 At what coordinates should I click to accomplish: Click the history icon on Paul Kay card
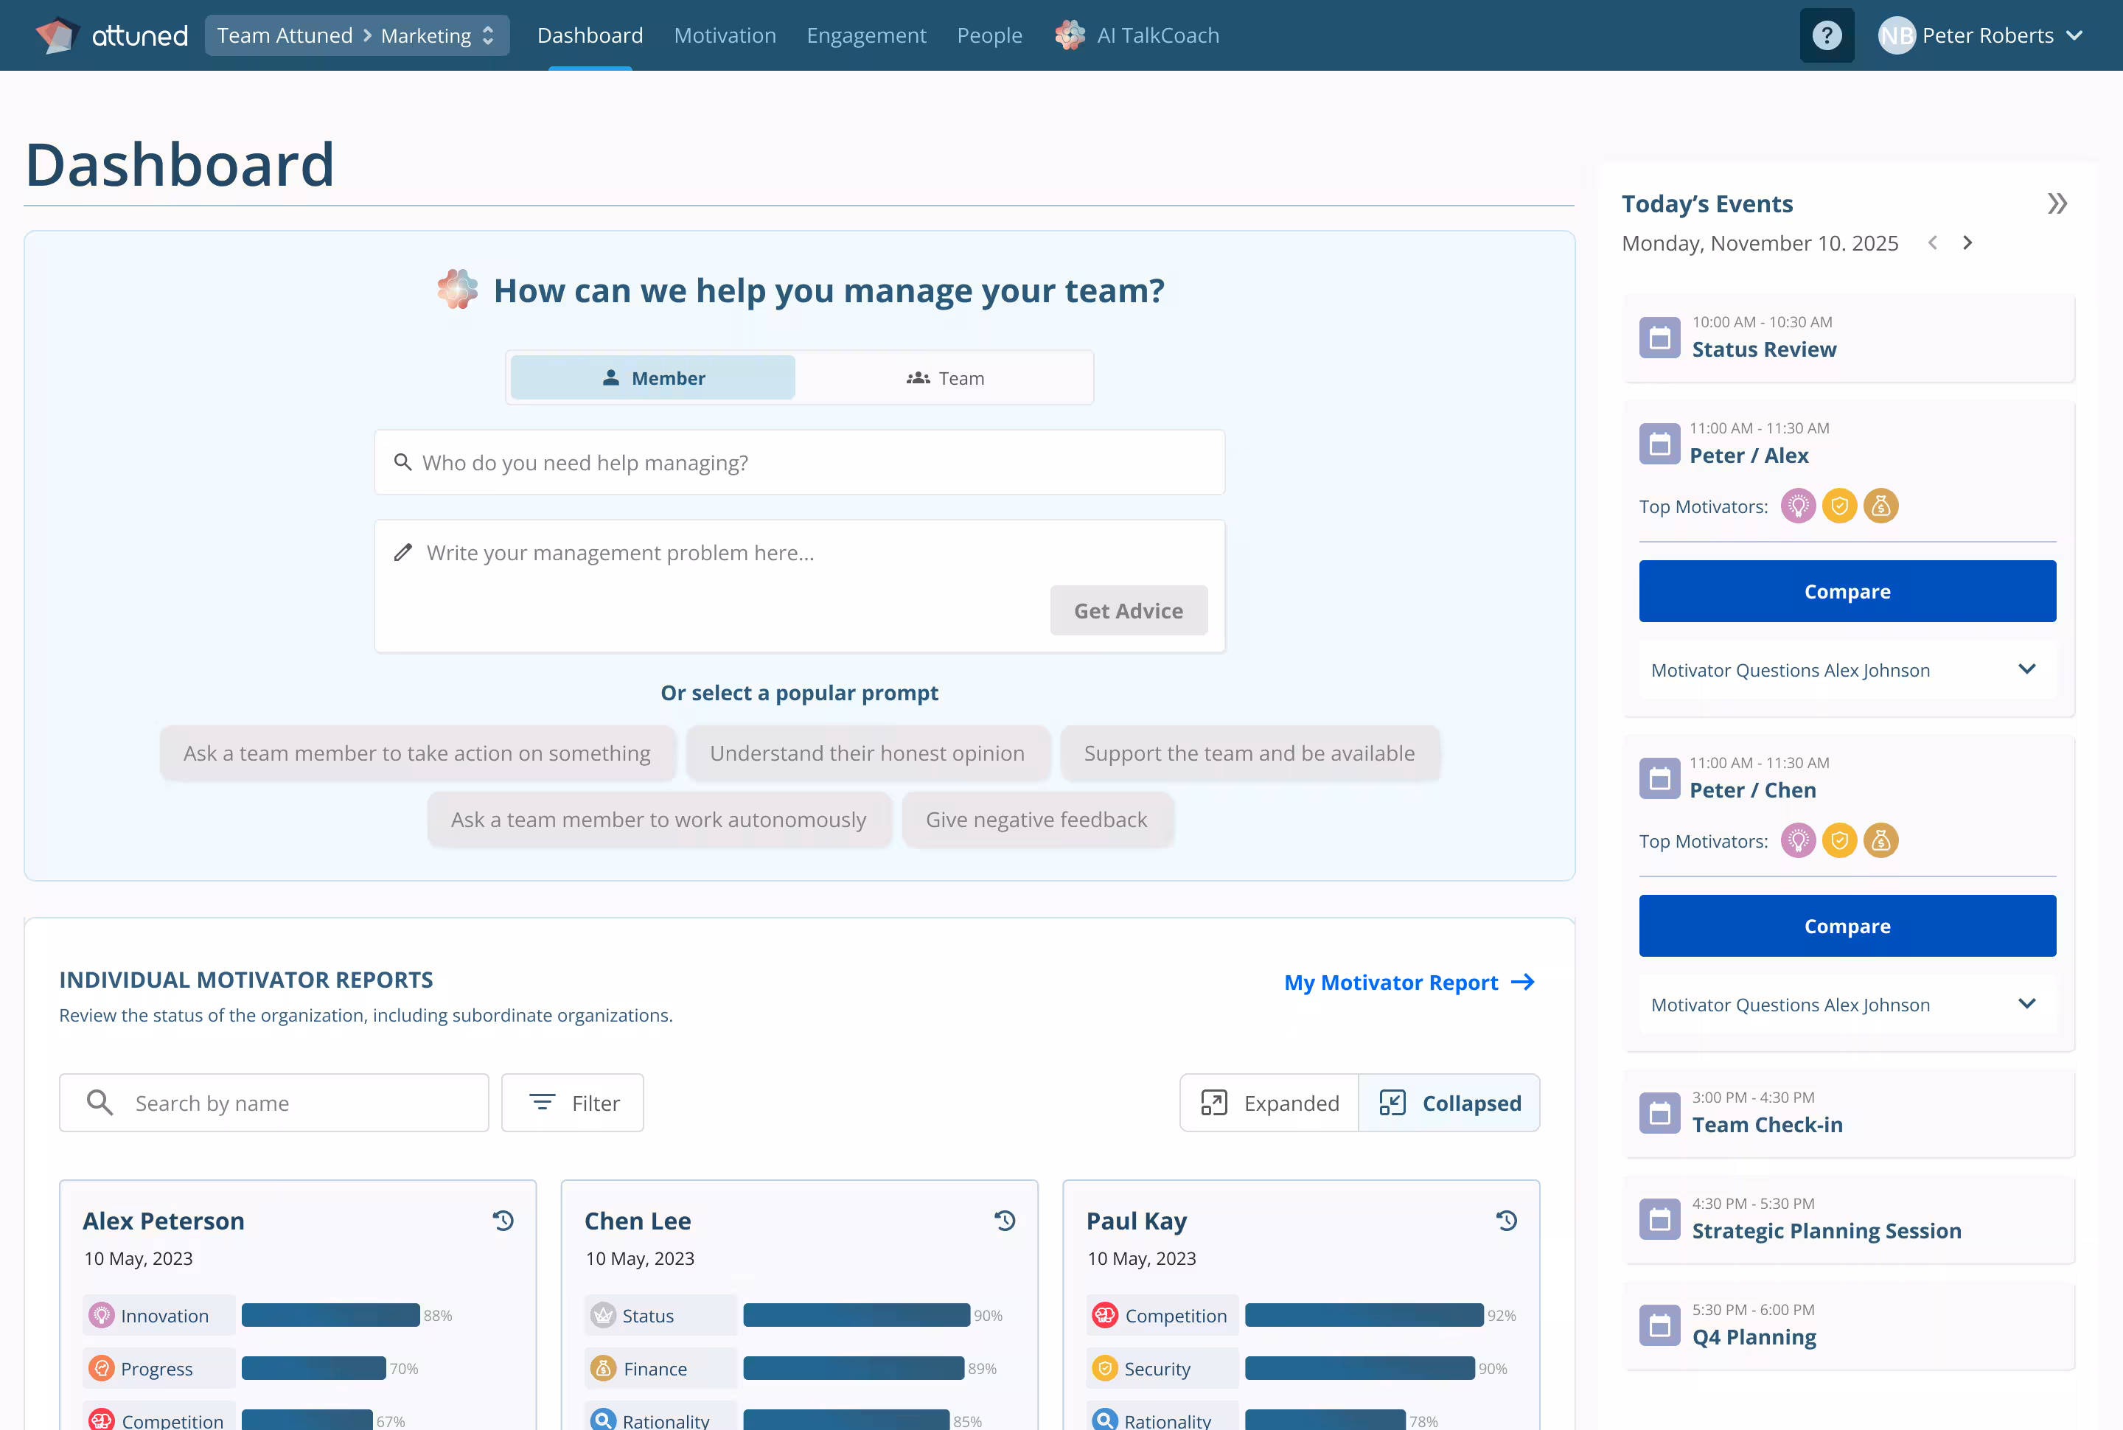click(1507, 1220)
